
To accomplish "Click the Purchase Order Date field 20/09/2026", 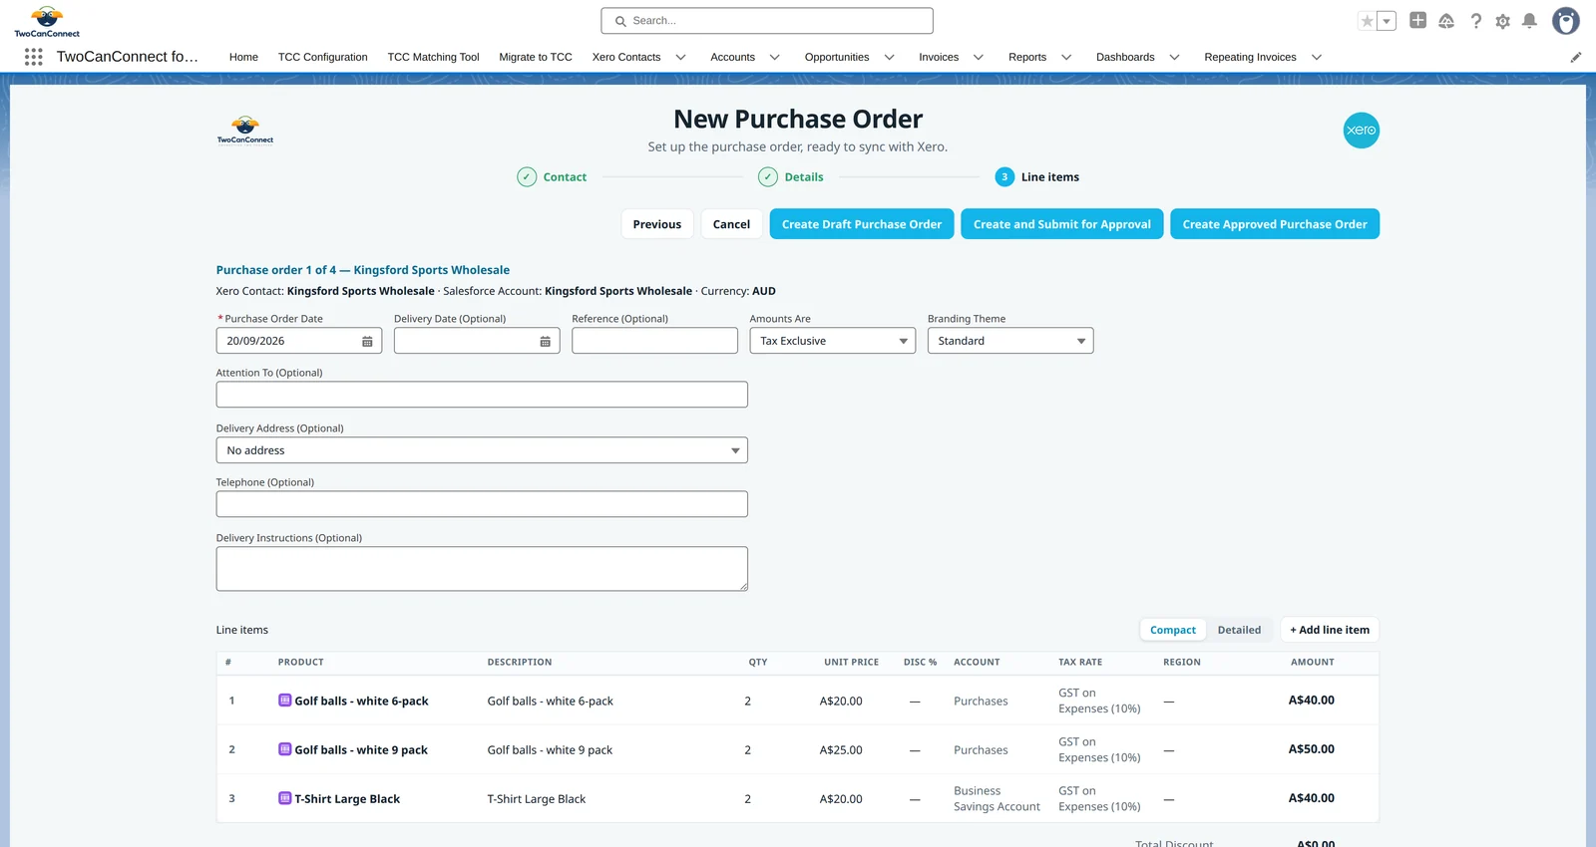I will (299, 341).
